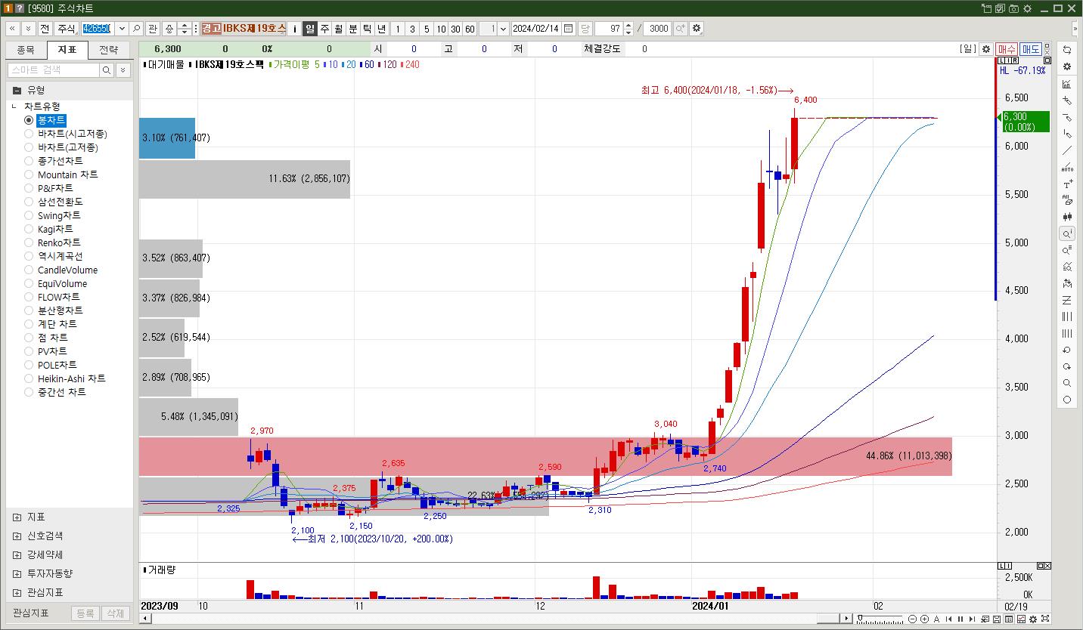1083x630 pixels.
Task: Click the info 'i' button beside the stock name
Action: click(295, 29)
